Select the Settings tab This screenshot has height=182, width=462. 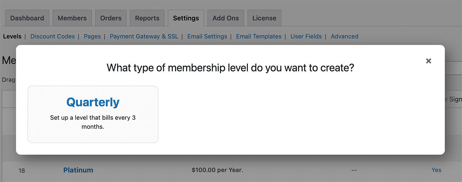[x=186, y=18]
